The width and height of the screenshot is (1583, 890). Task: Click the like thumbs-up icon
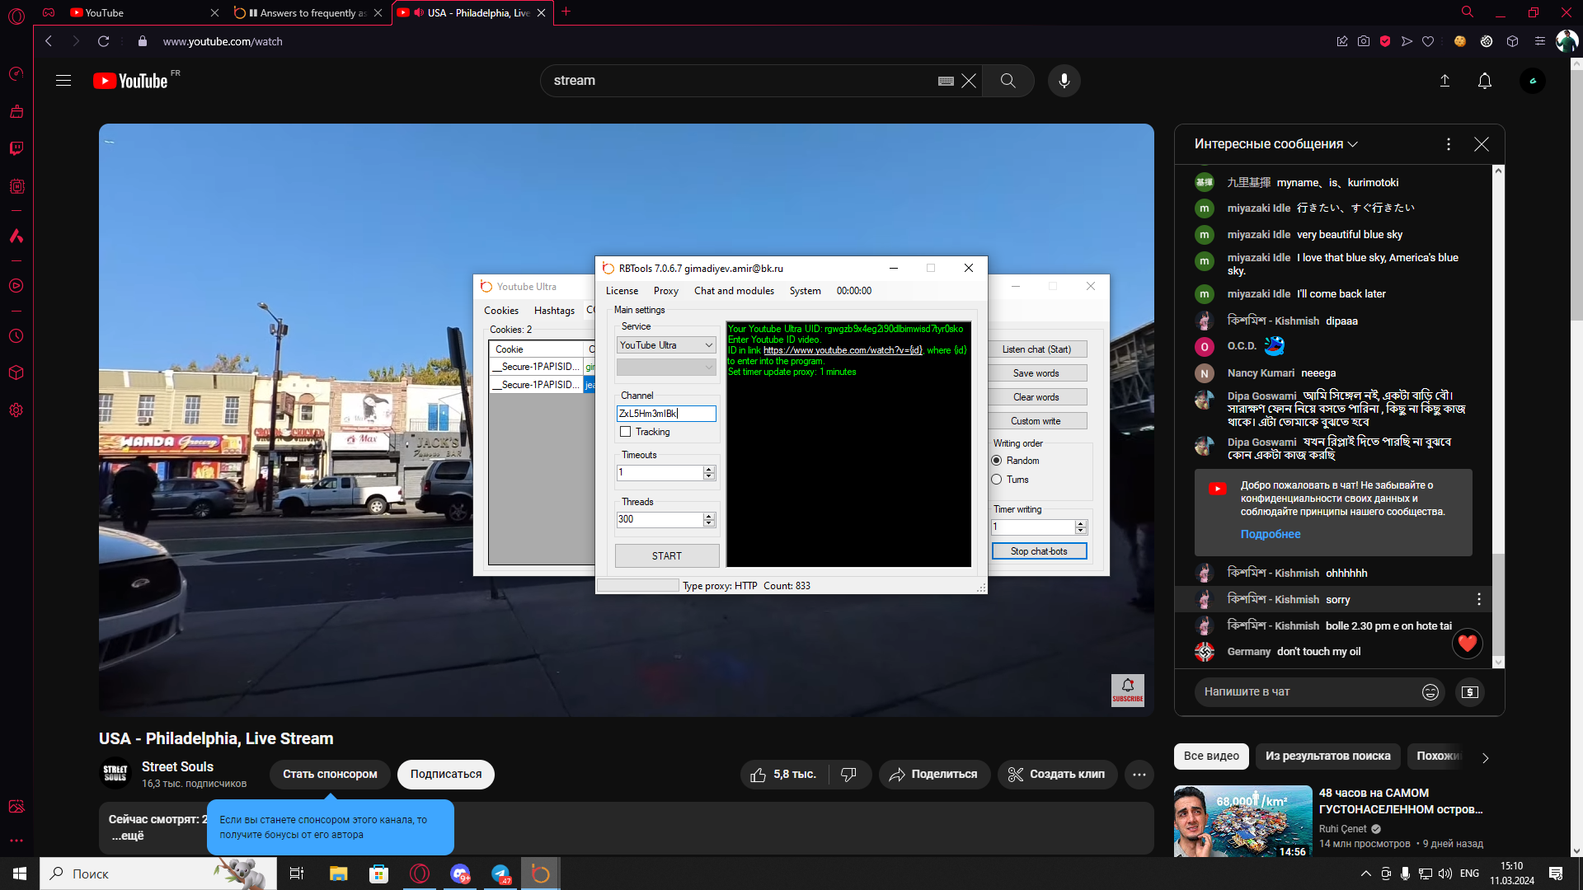(x=758, y=775)
